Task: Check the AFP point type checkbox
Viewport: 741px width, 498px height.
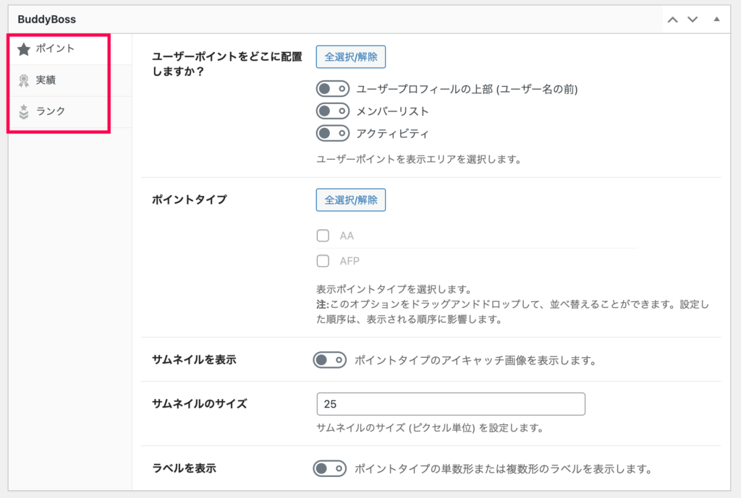Action: 323,261
